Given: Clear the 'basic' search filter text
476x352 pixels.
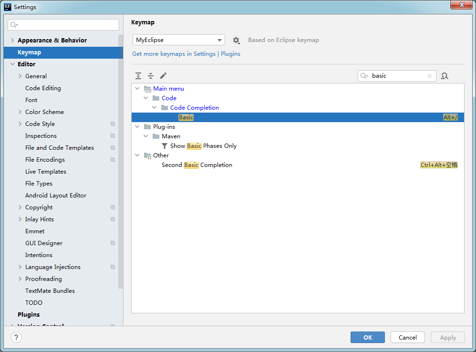Looking at the screenshot, I should (430, 76).
